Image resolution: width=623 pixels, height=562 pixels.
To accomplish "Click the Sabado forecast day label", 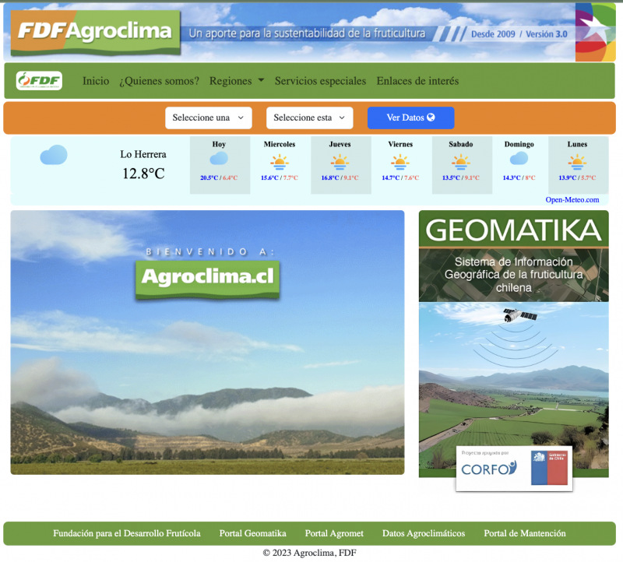I will coord(460,144).
